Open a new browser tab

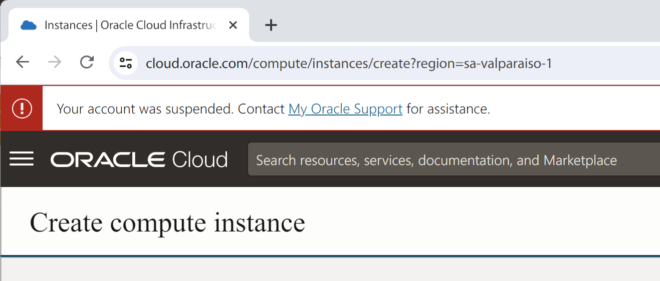click(271, 25)
